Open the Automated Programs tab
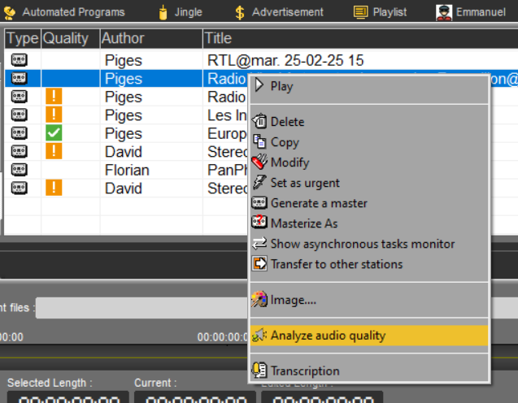 (65, 12)
